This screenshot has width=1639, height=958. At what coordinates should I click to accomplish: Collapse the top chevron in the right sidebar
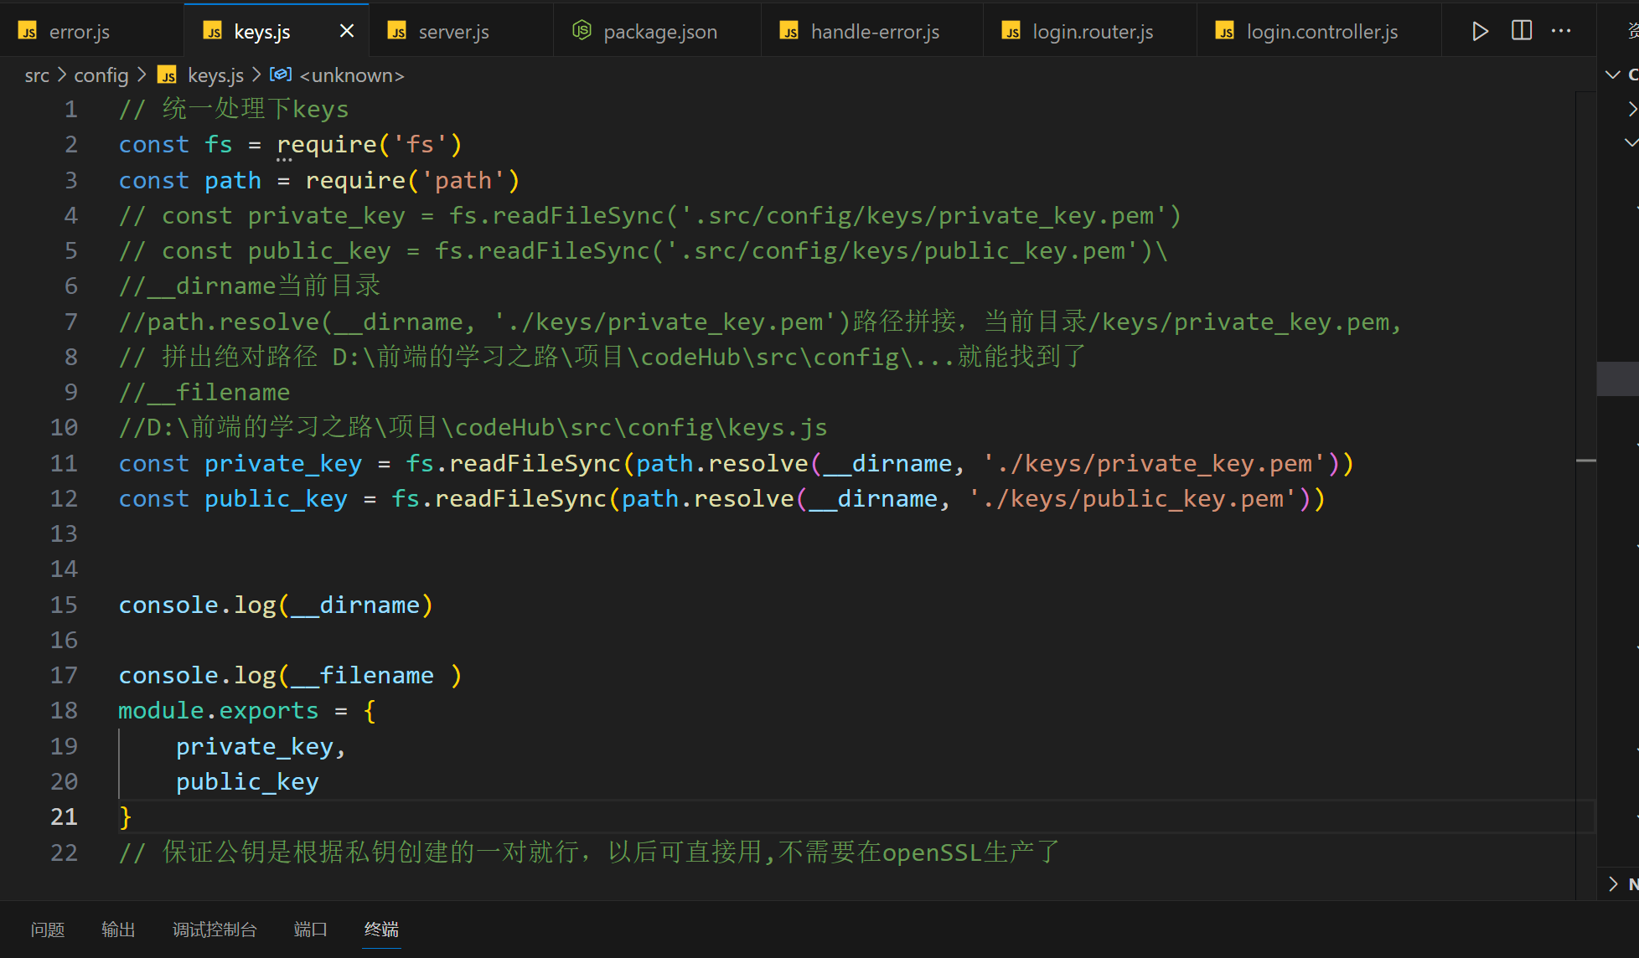(x=1612, y=75)
